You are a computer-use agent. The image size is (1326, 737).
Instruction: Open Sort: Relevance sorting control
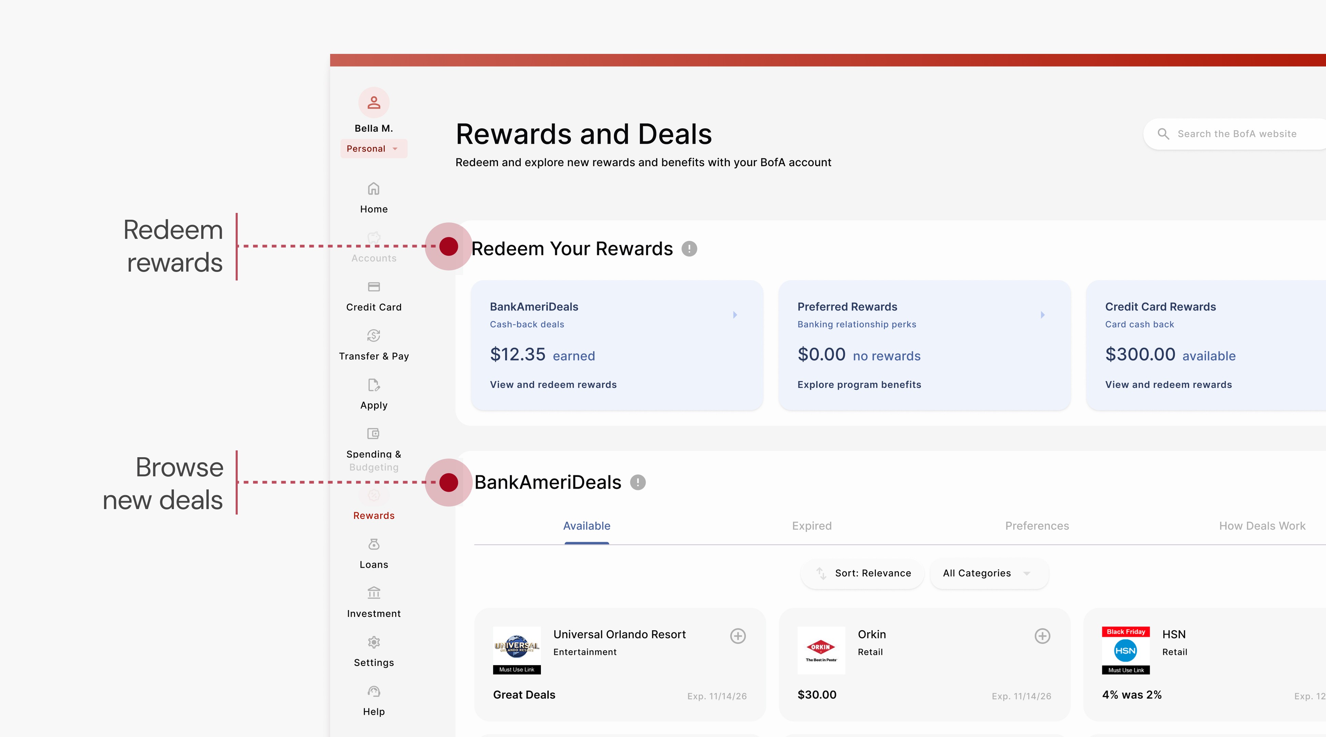click(x=863, y=573)
